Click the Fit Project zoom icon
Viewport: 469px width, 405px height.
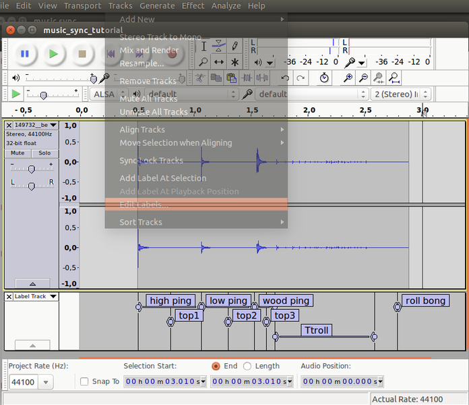[394, 78]
